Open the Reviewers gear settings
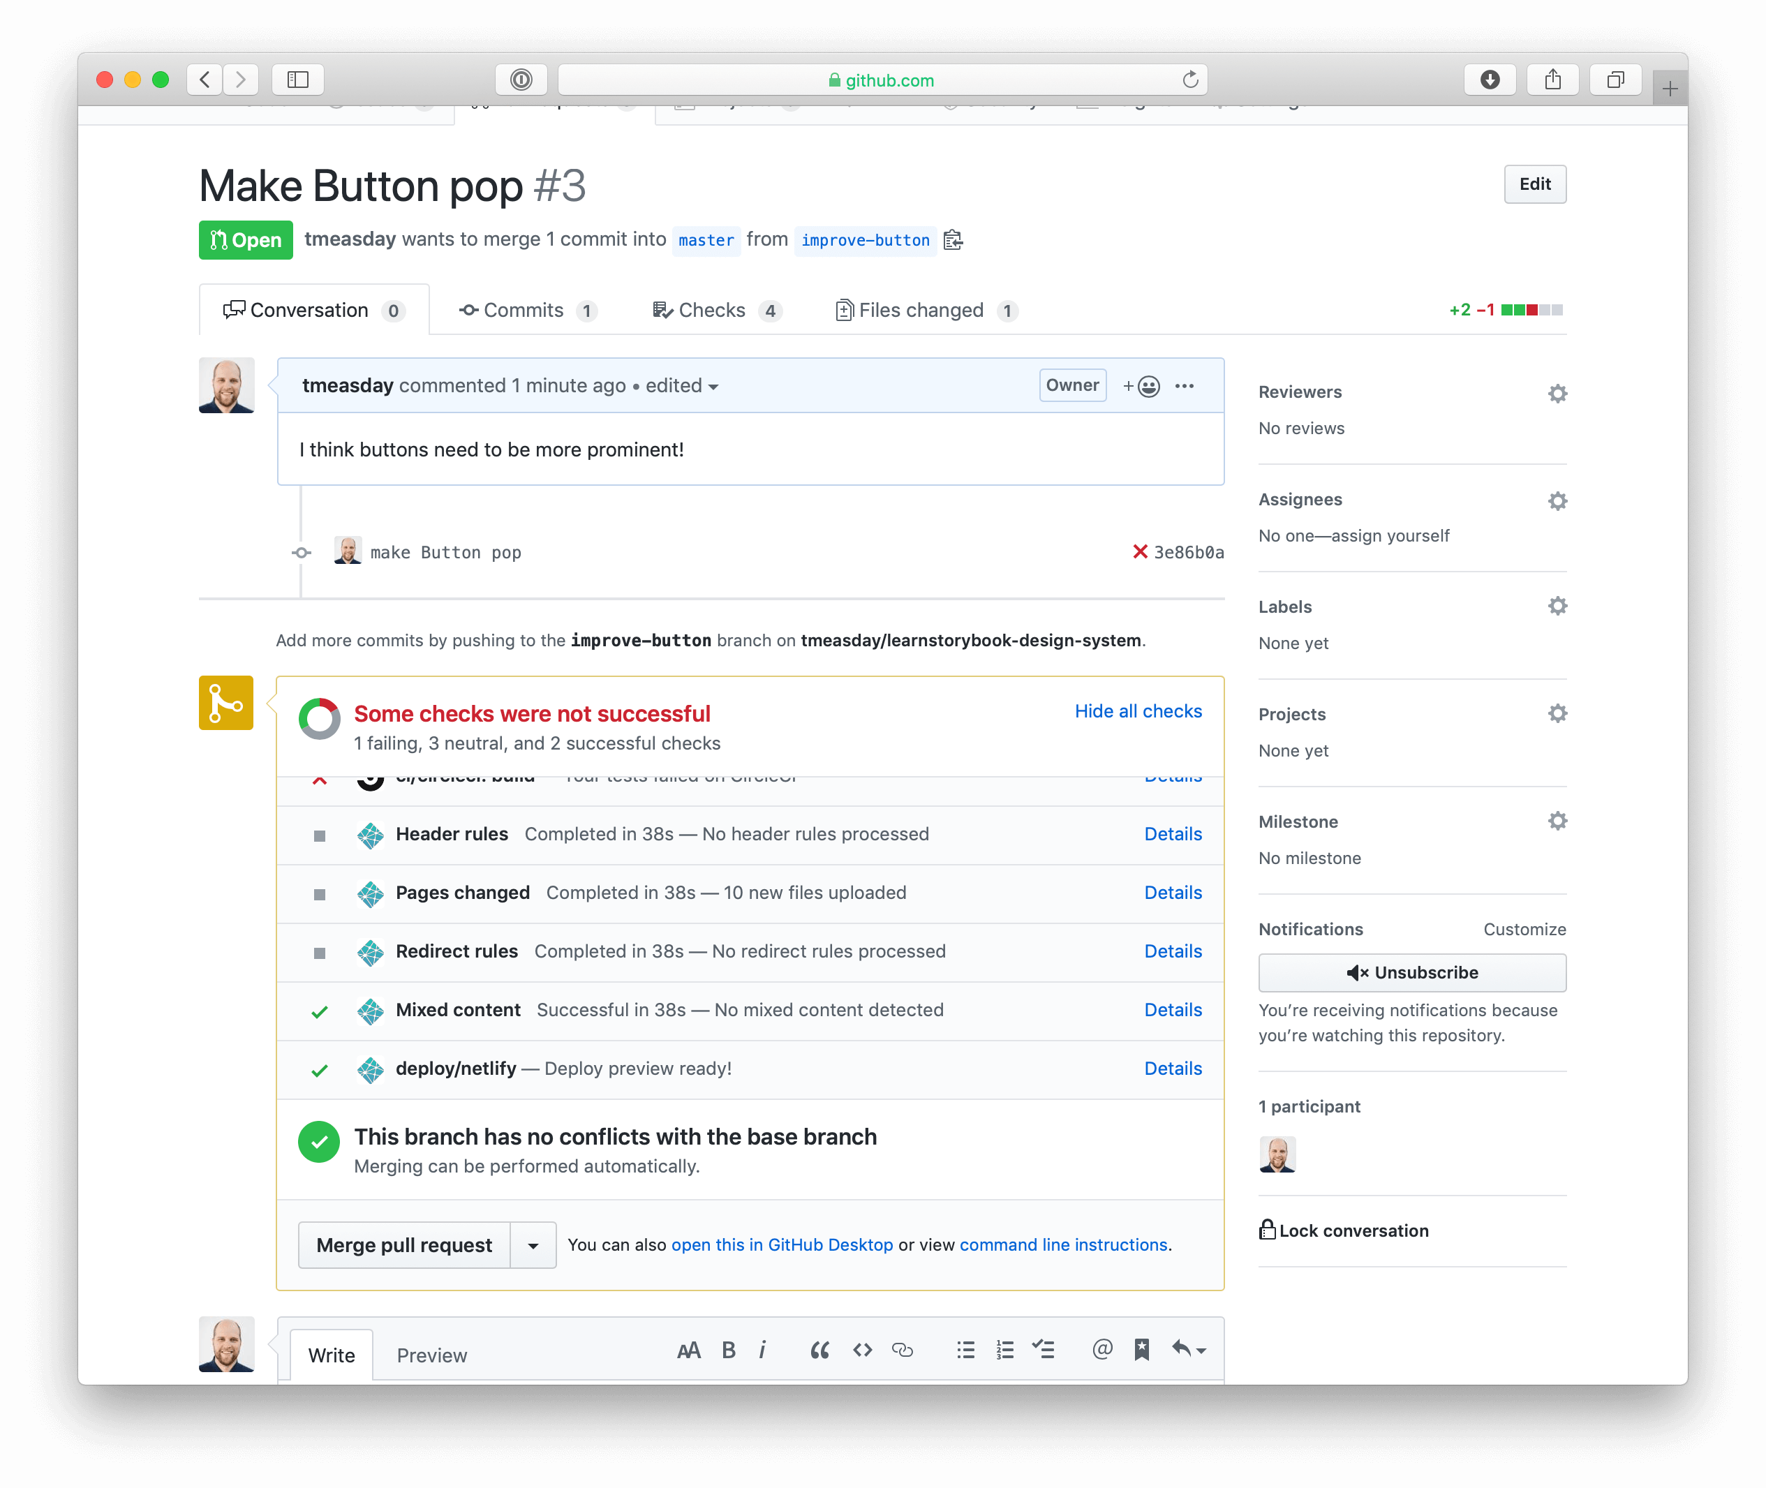This screenshot has height=1488, width=1766. [1557, 393]
